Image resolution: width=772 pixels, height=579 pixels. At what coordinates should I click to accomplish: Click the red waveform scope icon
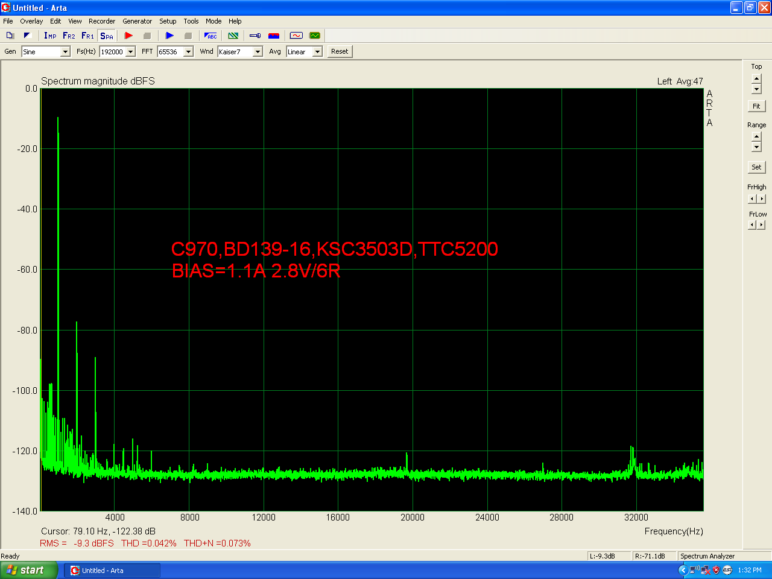[x=296, y=36]
